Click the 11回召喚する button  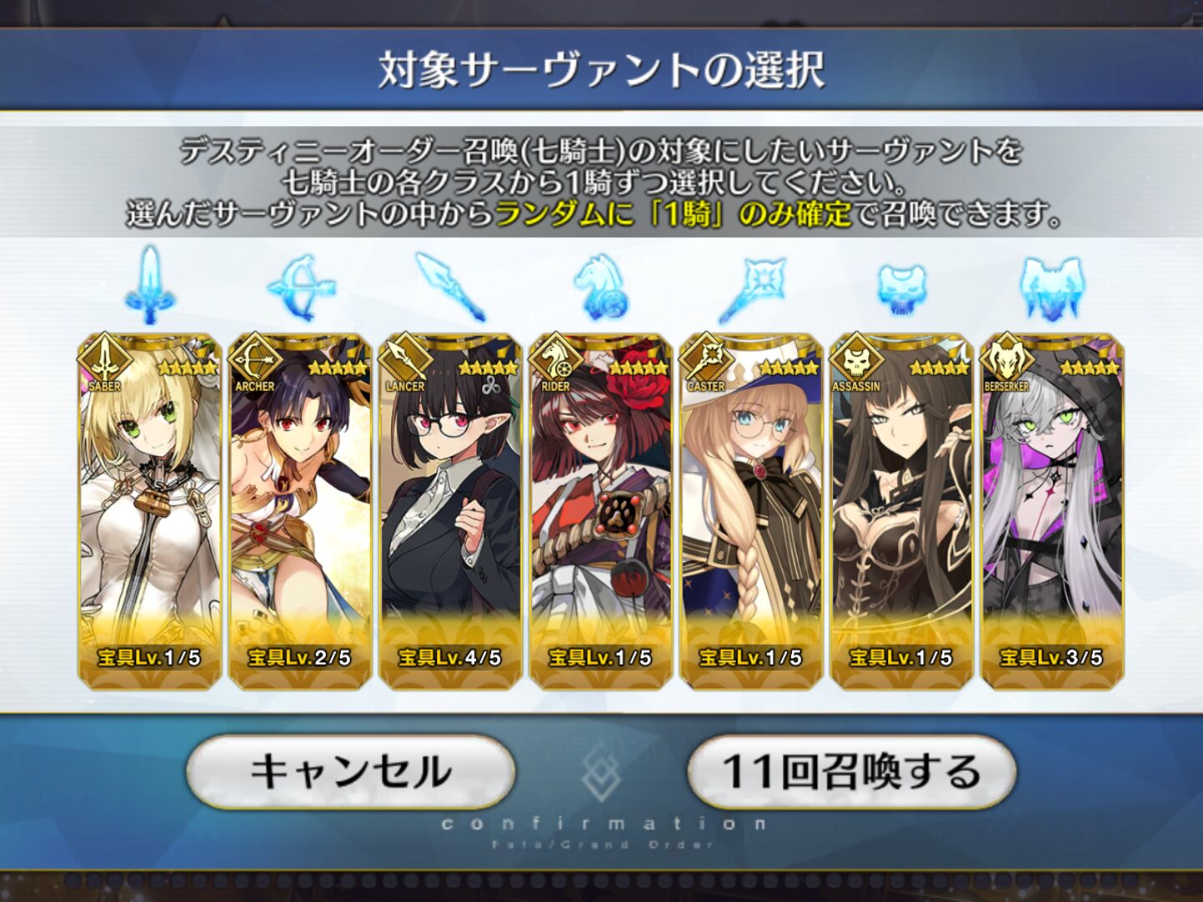851,772
